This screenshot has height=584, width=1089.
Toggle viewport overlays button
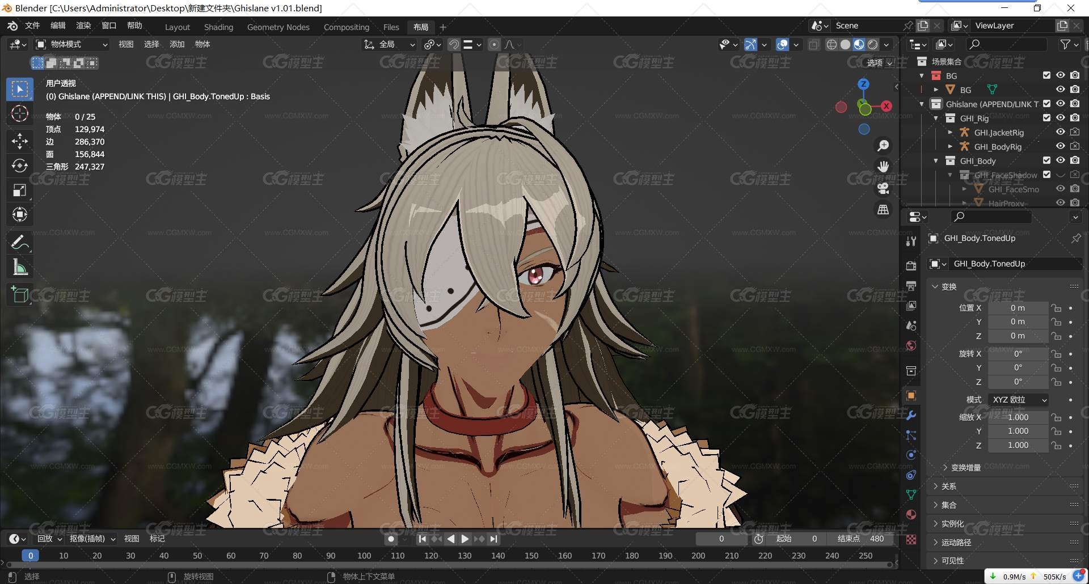coord(782,44)
